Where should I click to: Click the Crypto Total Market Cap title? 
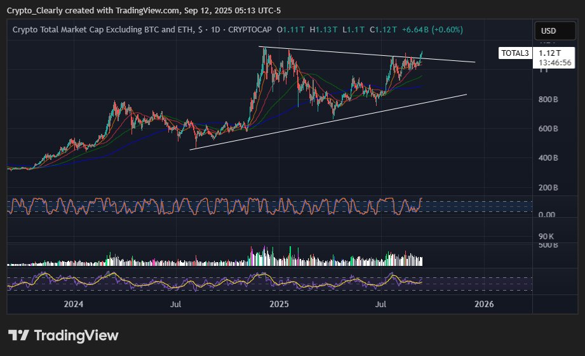click(107, 29)
